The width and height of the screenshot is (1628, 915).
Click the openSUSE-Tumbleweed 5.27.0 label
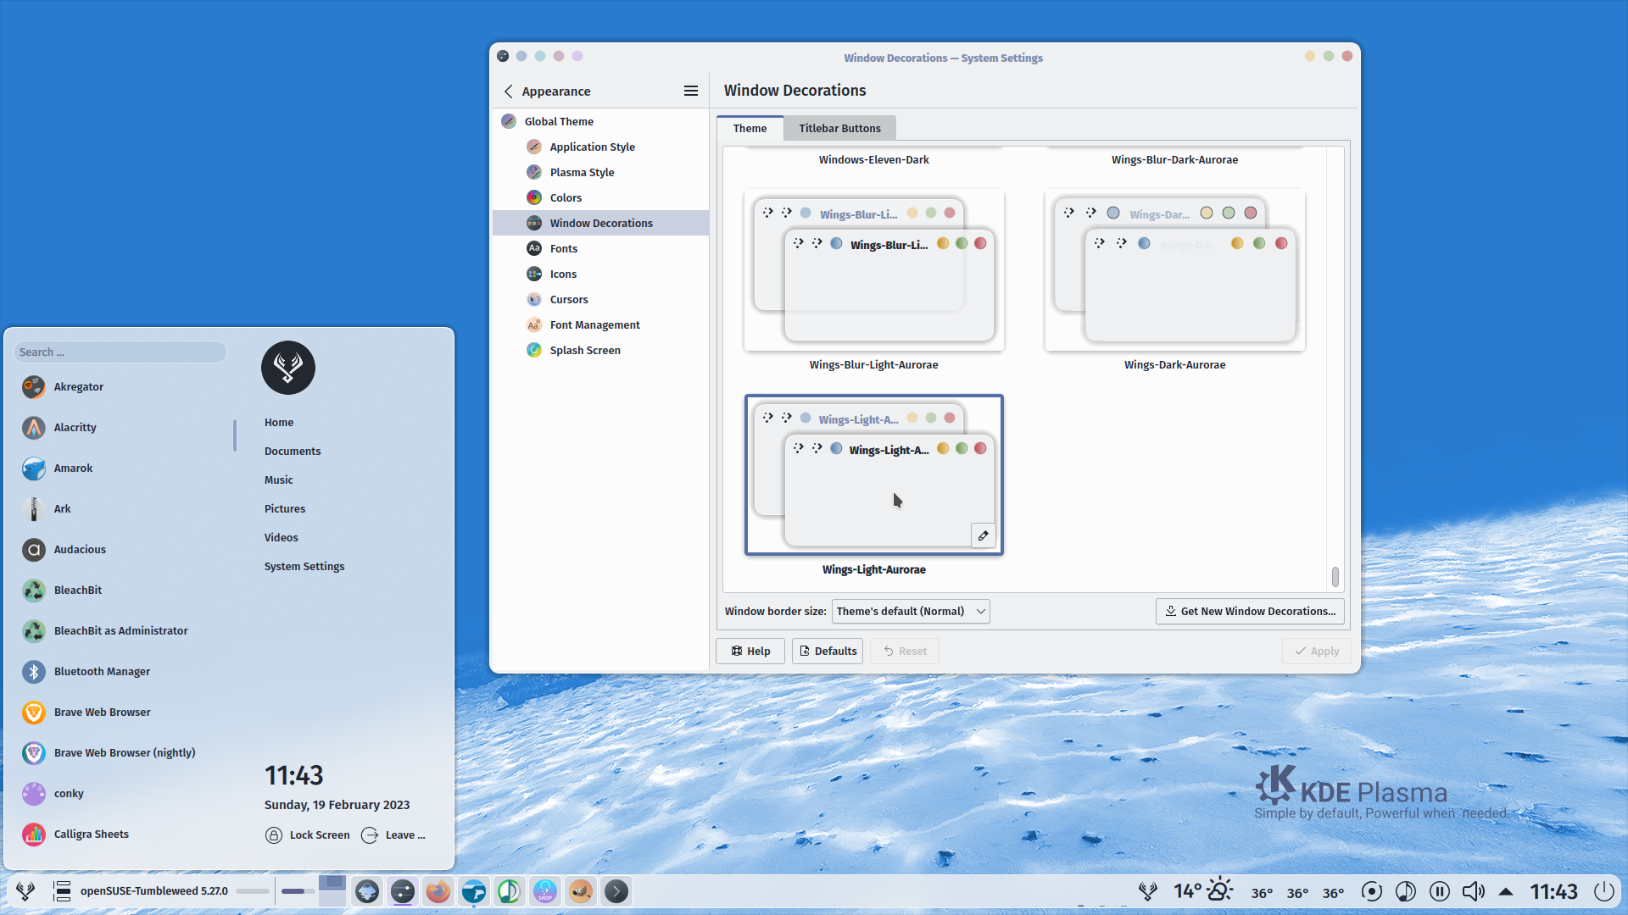tap(154, 891)
